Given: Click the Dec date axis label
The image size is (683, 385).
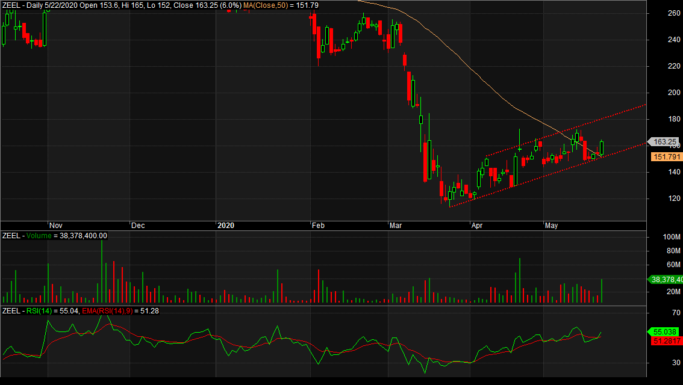Looking at the screenshot, I should pyautogui.click(x=138, y=226).
